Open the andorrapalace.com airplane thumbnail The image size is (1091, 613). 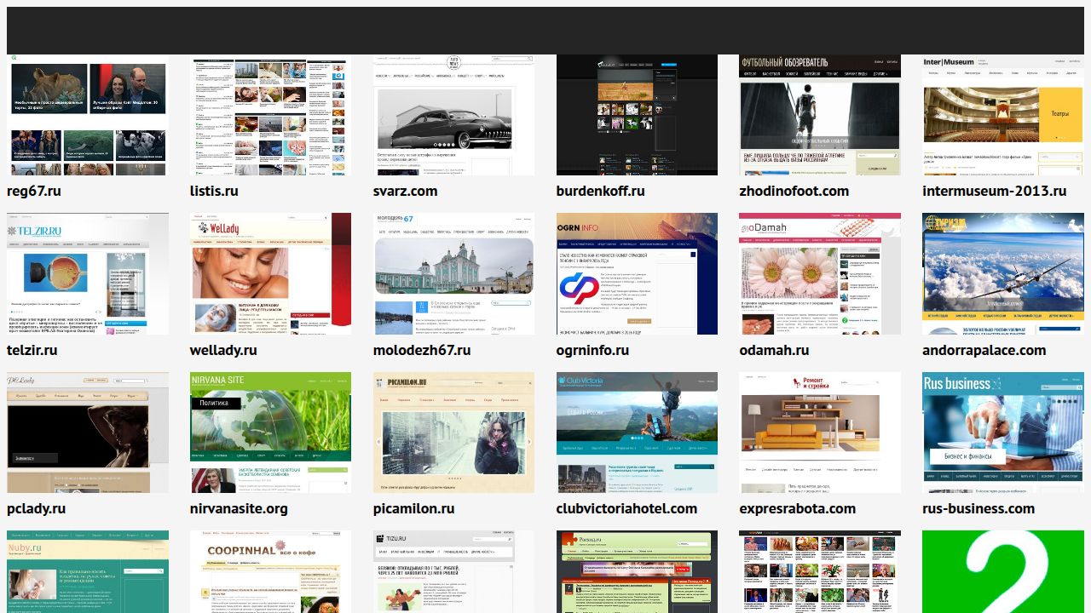(x=1003, y=273)
